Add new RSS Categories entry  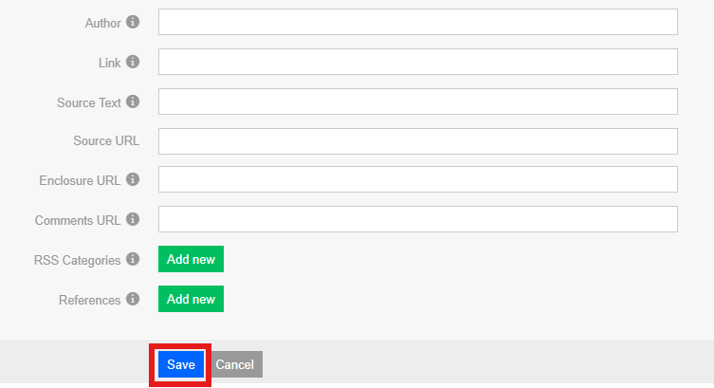point(191,259)
